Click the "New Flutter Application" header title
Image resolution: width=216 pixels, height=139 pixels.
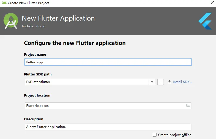tap(58, 18)
